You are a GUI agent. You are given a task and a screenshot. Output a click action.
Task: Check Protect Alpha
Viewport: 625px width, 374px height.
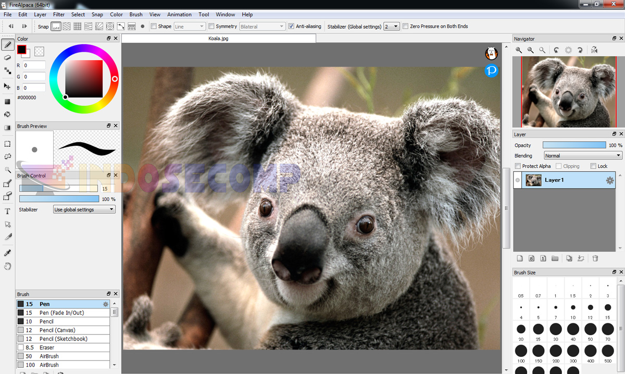tap(518, 166)
